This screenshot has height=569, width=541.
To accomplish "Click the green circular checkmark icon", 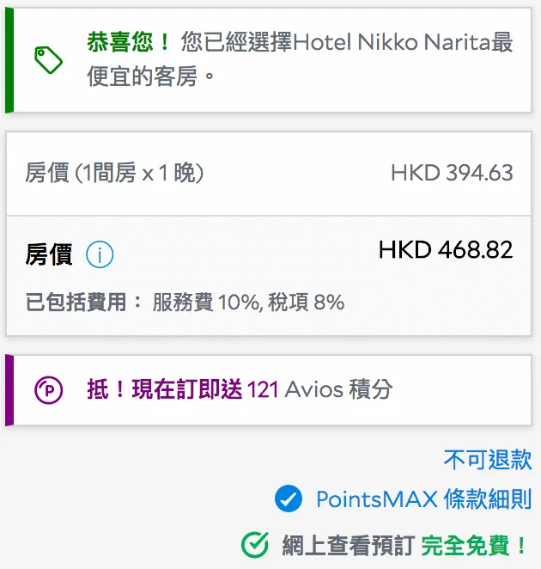I will 255,545.
